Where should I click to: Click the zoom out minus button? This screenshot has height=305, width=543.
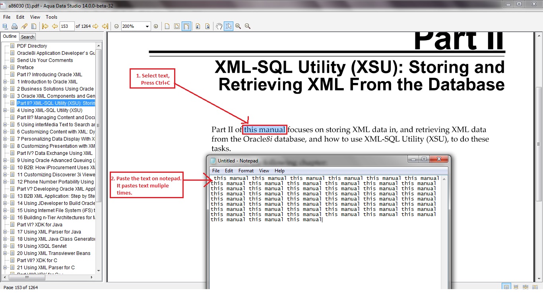pyautogui.click(x=116, y=26)
